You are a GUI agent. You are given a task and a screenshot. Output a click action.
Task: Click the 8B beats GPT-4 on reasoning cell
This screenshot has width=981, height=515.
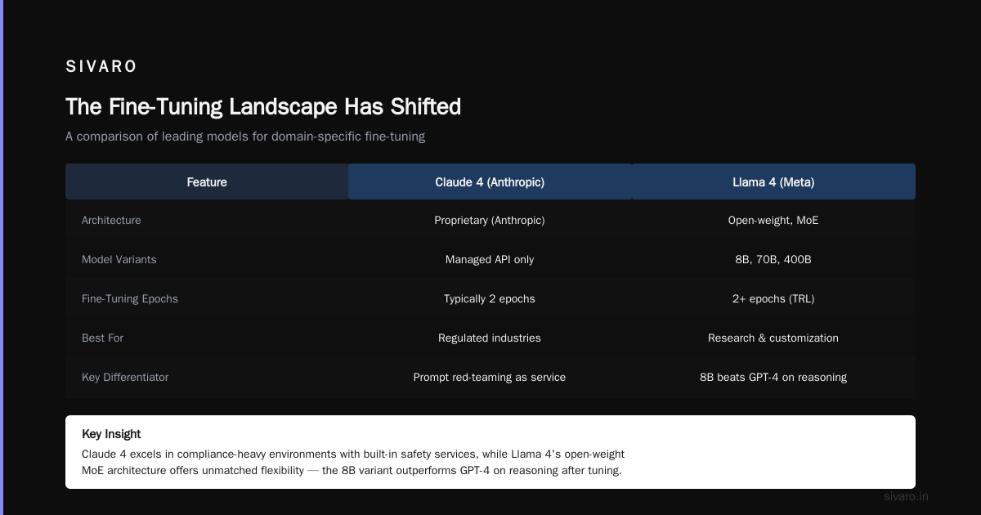773,377
